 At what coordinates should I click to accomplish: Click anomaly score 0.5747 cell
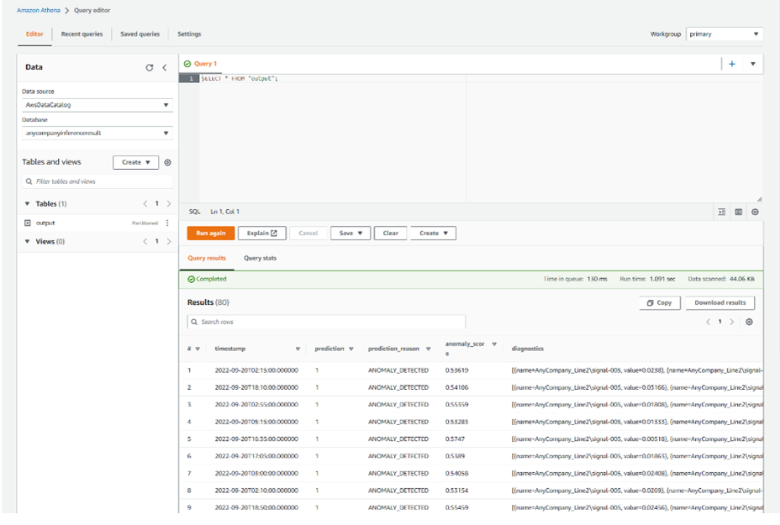click(455, 439)
